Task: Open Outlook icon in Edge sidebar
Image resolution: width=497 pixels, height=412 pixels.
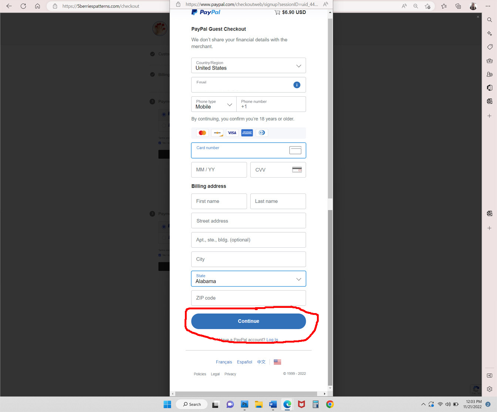Action: coord(489,101)
